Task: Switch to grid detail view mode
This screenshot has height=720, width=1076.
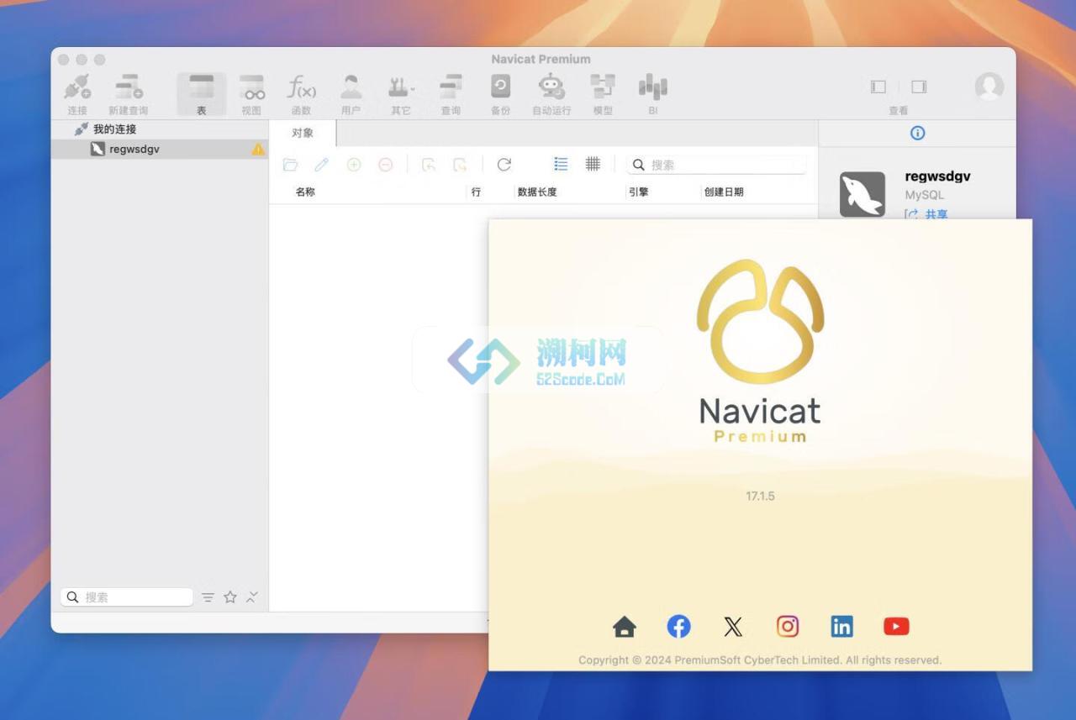Action: click(x=593, y=164)
